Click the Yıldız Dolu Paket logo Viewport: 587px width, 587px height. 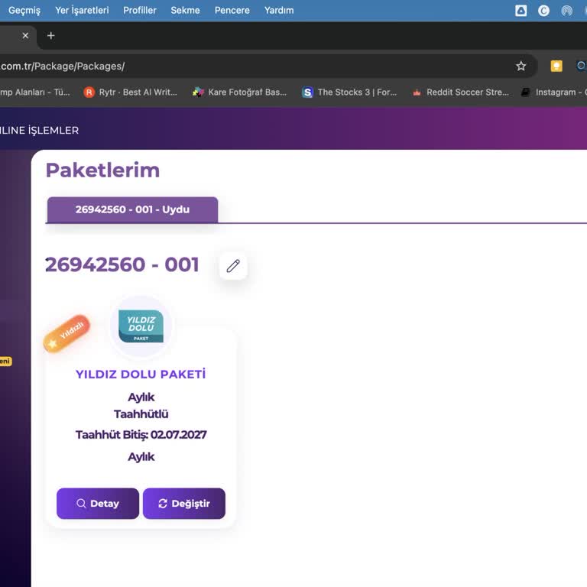tap(141, 326)
